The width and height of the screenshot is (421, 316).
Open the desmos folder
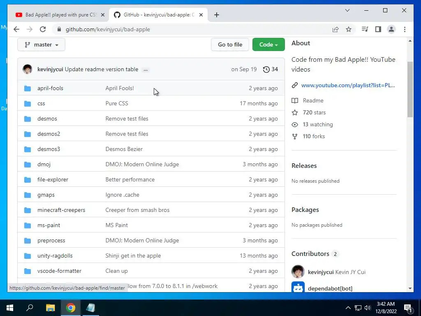[47, 118]
